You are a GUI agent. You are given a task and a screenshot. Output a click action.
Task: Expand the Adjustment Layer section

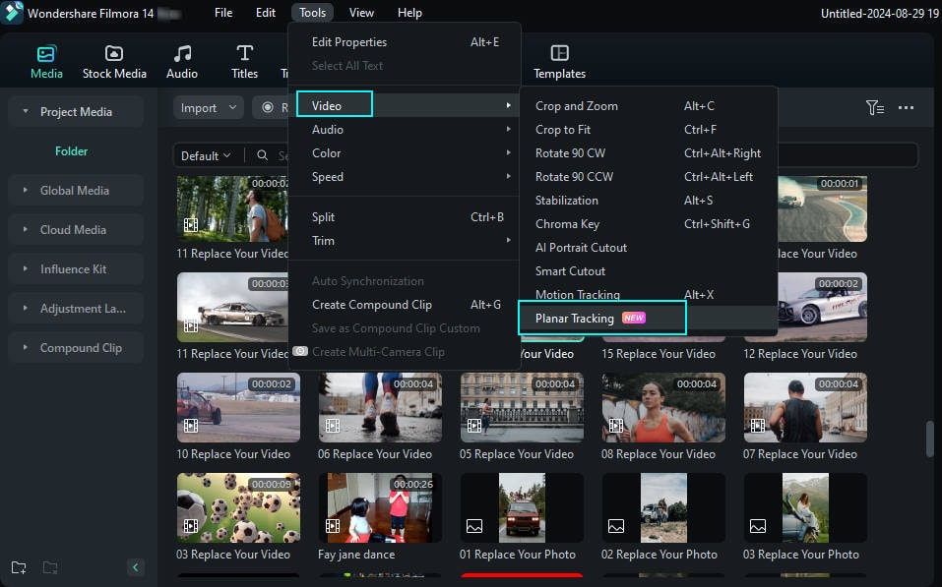(26, 308)
